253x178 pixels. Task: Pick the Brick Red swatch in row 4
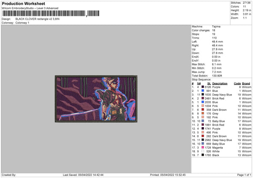(203, 98)
